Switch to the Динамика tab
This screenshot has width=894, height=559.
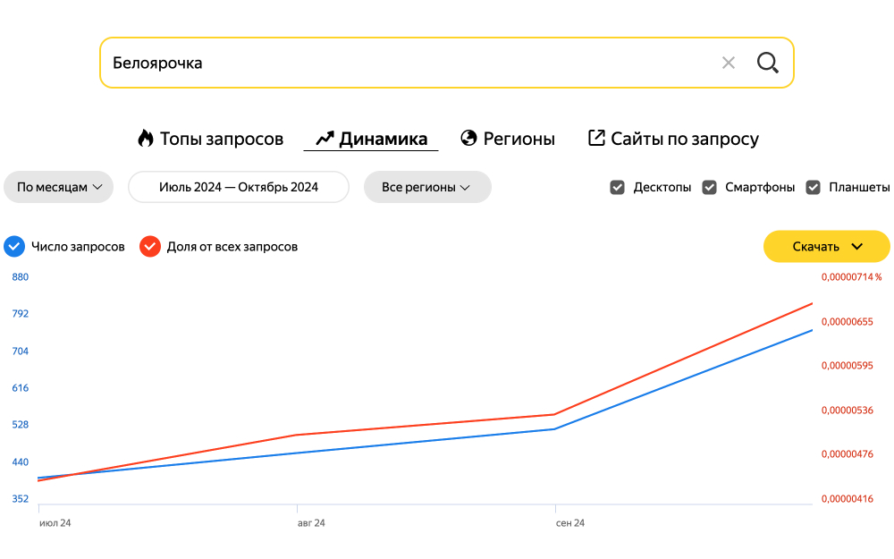pyautogui.click(x=371, y=139)
